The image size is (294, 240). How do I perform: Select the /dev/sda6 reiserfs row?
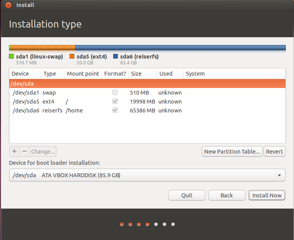click(x=147, y=111)
